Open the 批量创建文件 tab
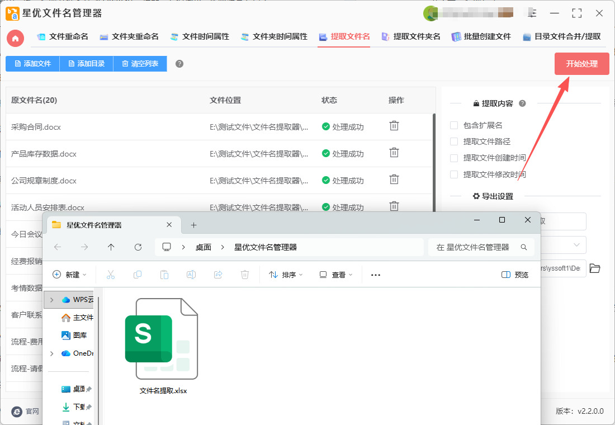The image size is (615, 425). (x=481, y=37)
